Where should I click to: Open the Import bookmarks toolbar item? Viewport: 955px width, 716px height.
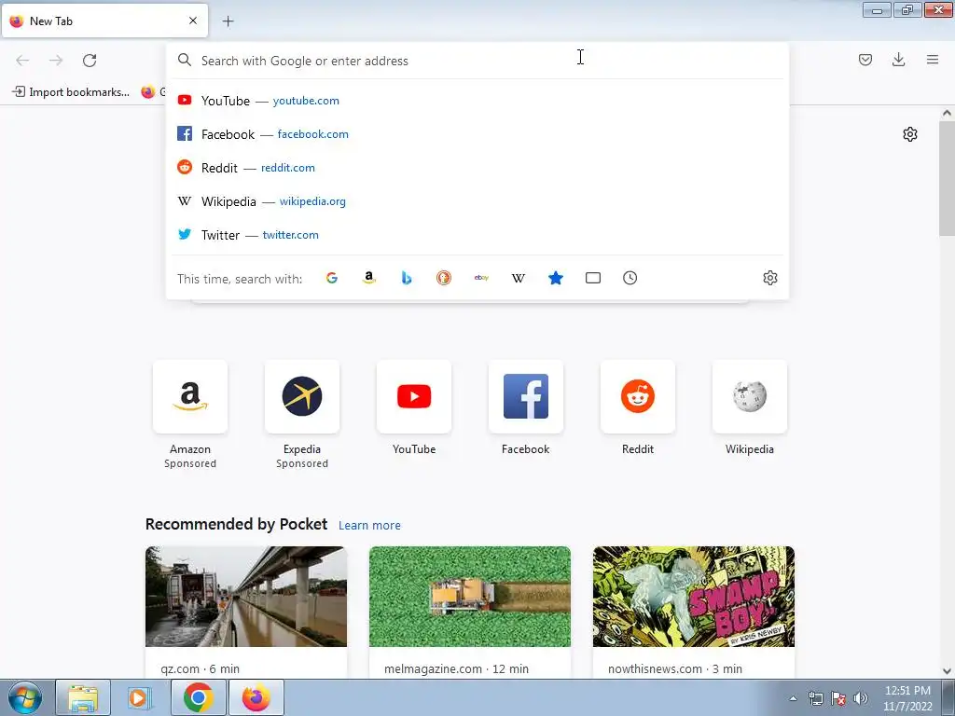pyautogui.click(x=71, y=92)
